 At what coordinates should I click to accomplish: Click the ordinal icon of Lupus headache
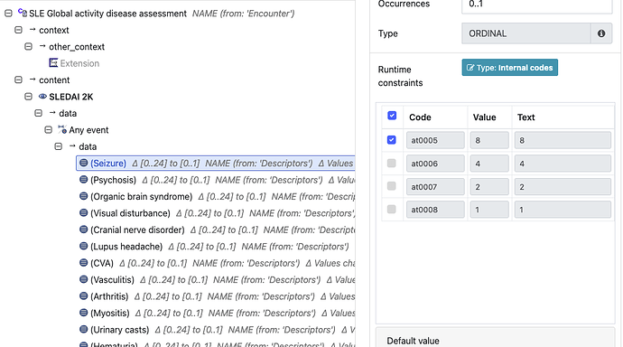[83, 246]
